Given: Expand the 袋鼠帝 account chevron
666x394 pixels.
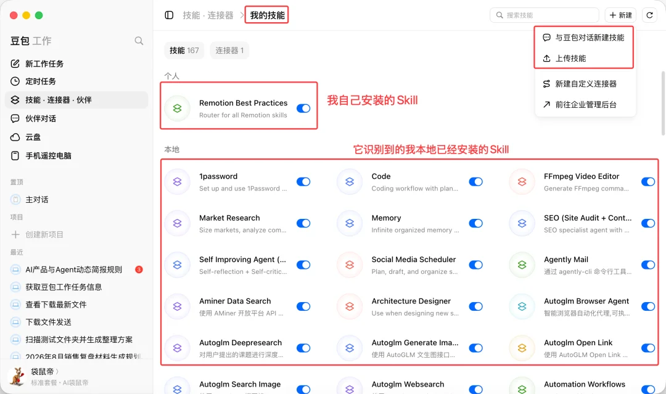Looking at the screenshot, I should (57, 372).
